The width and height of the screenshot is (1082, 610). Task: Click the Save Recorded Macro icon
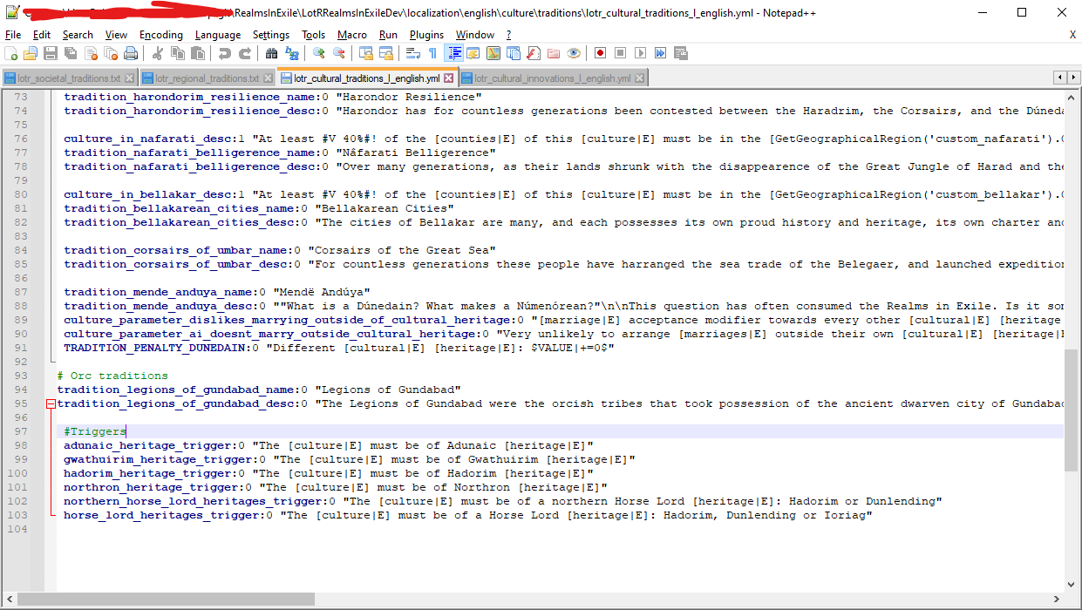pyautogui.click(x=680, y=53)
